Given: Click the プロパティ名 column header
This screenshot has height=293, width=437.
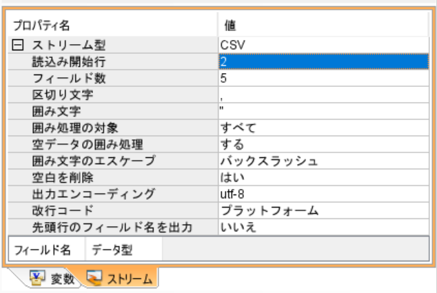Looking at the screenshot, I should point(110,26).
